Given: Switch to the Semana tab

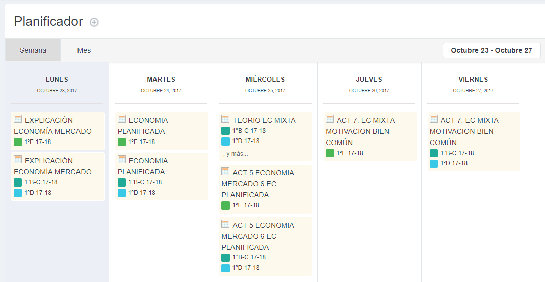Looking at the screenshot, I should tap(33, 50).
